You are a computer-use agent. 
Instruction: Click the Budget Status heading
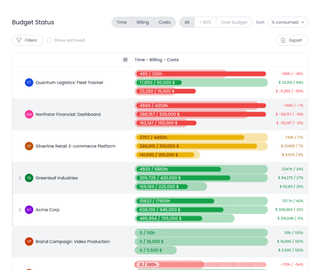(33, 22)
